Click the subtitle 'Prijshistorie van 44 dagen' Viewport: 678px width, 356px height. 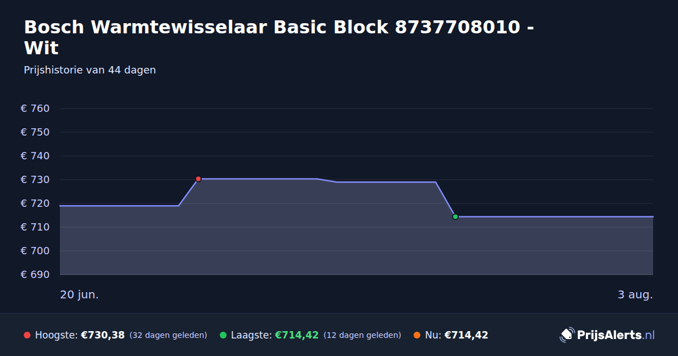coord(90,70)
